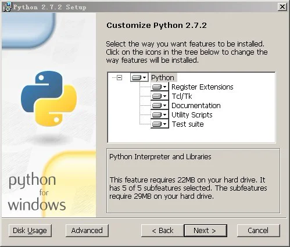
Task: Open the Disk Usage dialog
Action: (x=30, y=231)
